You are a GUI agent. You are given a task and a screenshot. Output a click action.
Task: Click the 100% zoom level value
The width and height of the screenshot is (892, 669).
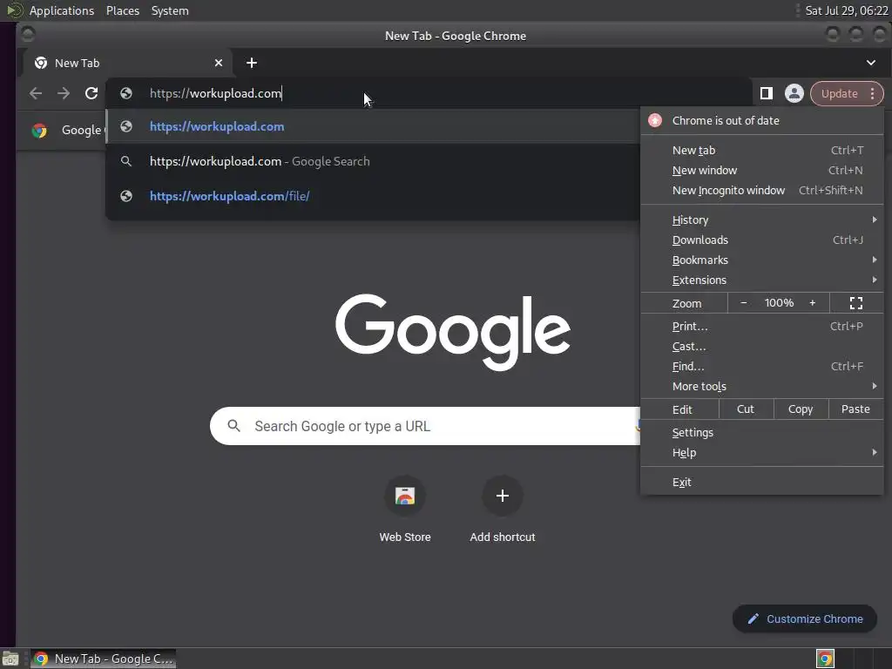[x=779, y=303]
